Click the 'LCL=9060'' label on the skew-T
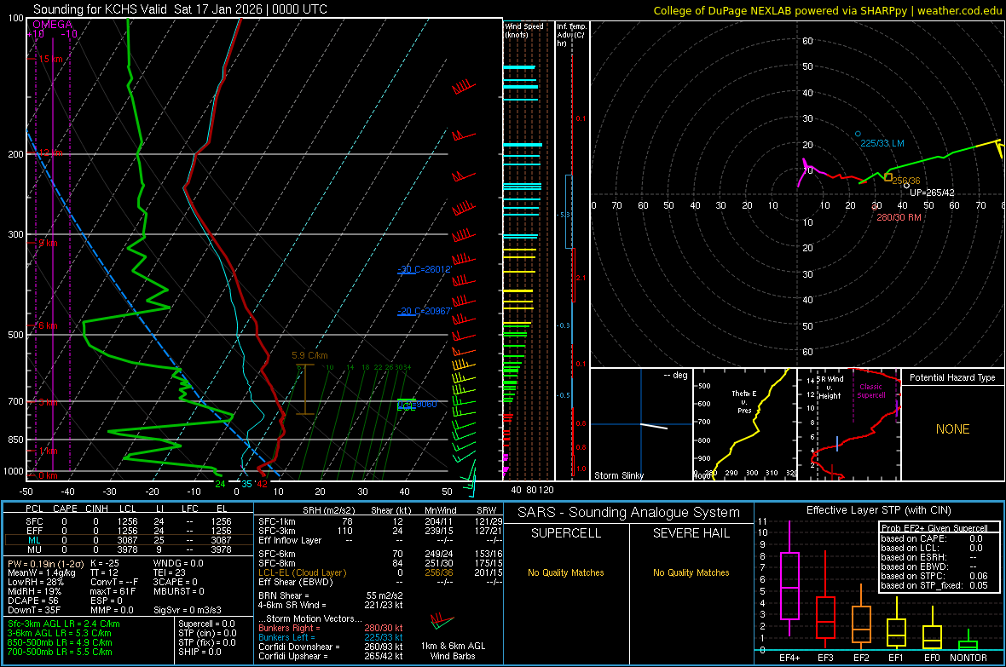This screenshot has width=1006, height=667. 417,405
